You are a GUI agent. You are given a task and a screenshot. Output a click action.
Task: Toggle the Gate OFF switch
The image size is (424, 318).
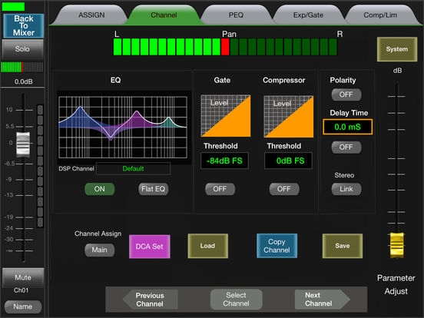(220, 189)
